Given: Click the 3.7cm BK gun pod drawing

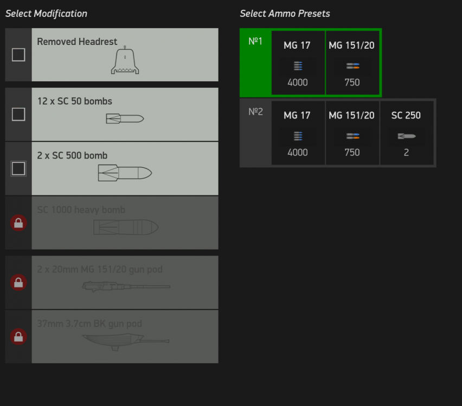Looking at the screenshot, I should pyautogui.click(x=125, y=342).
